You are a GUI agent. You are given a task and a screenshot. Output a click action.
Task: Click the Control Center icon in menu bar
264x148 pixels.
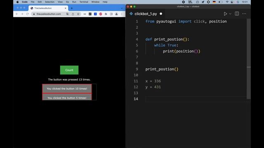coord(232,2)
